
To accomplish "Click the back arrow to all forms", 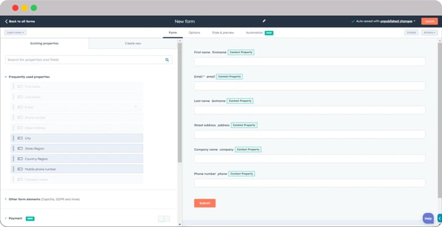I will [6, 21].
